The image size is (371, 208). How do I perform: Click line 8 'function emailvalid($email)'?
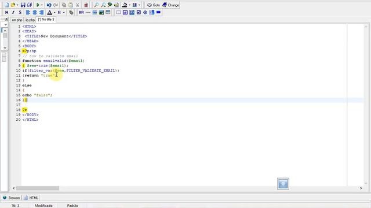[53, 61]
